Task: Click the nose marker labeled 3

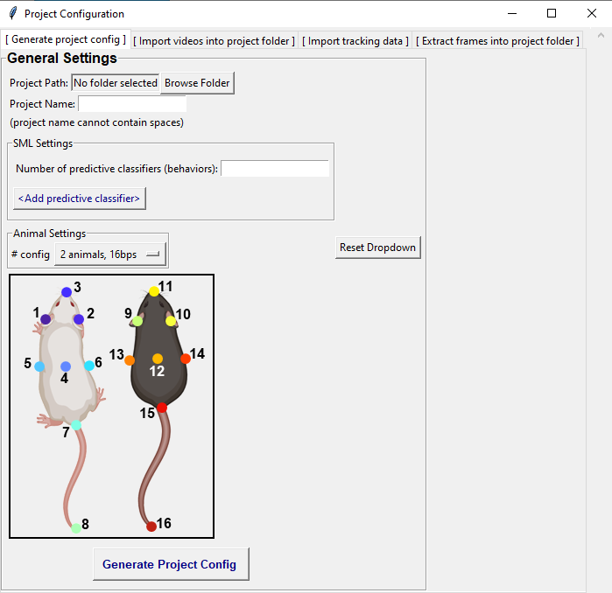Action: click(67, 292)
